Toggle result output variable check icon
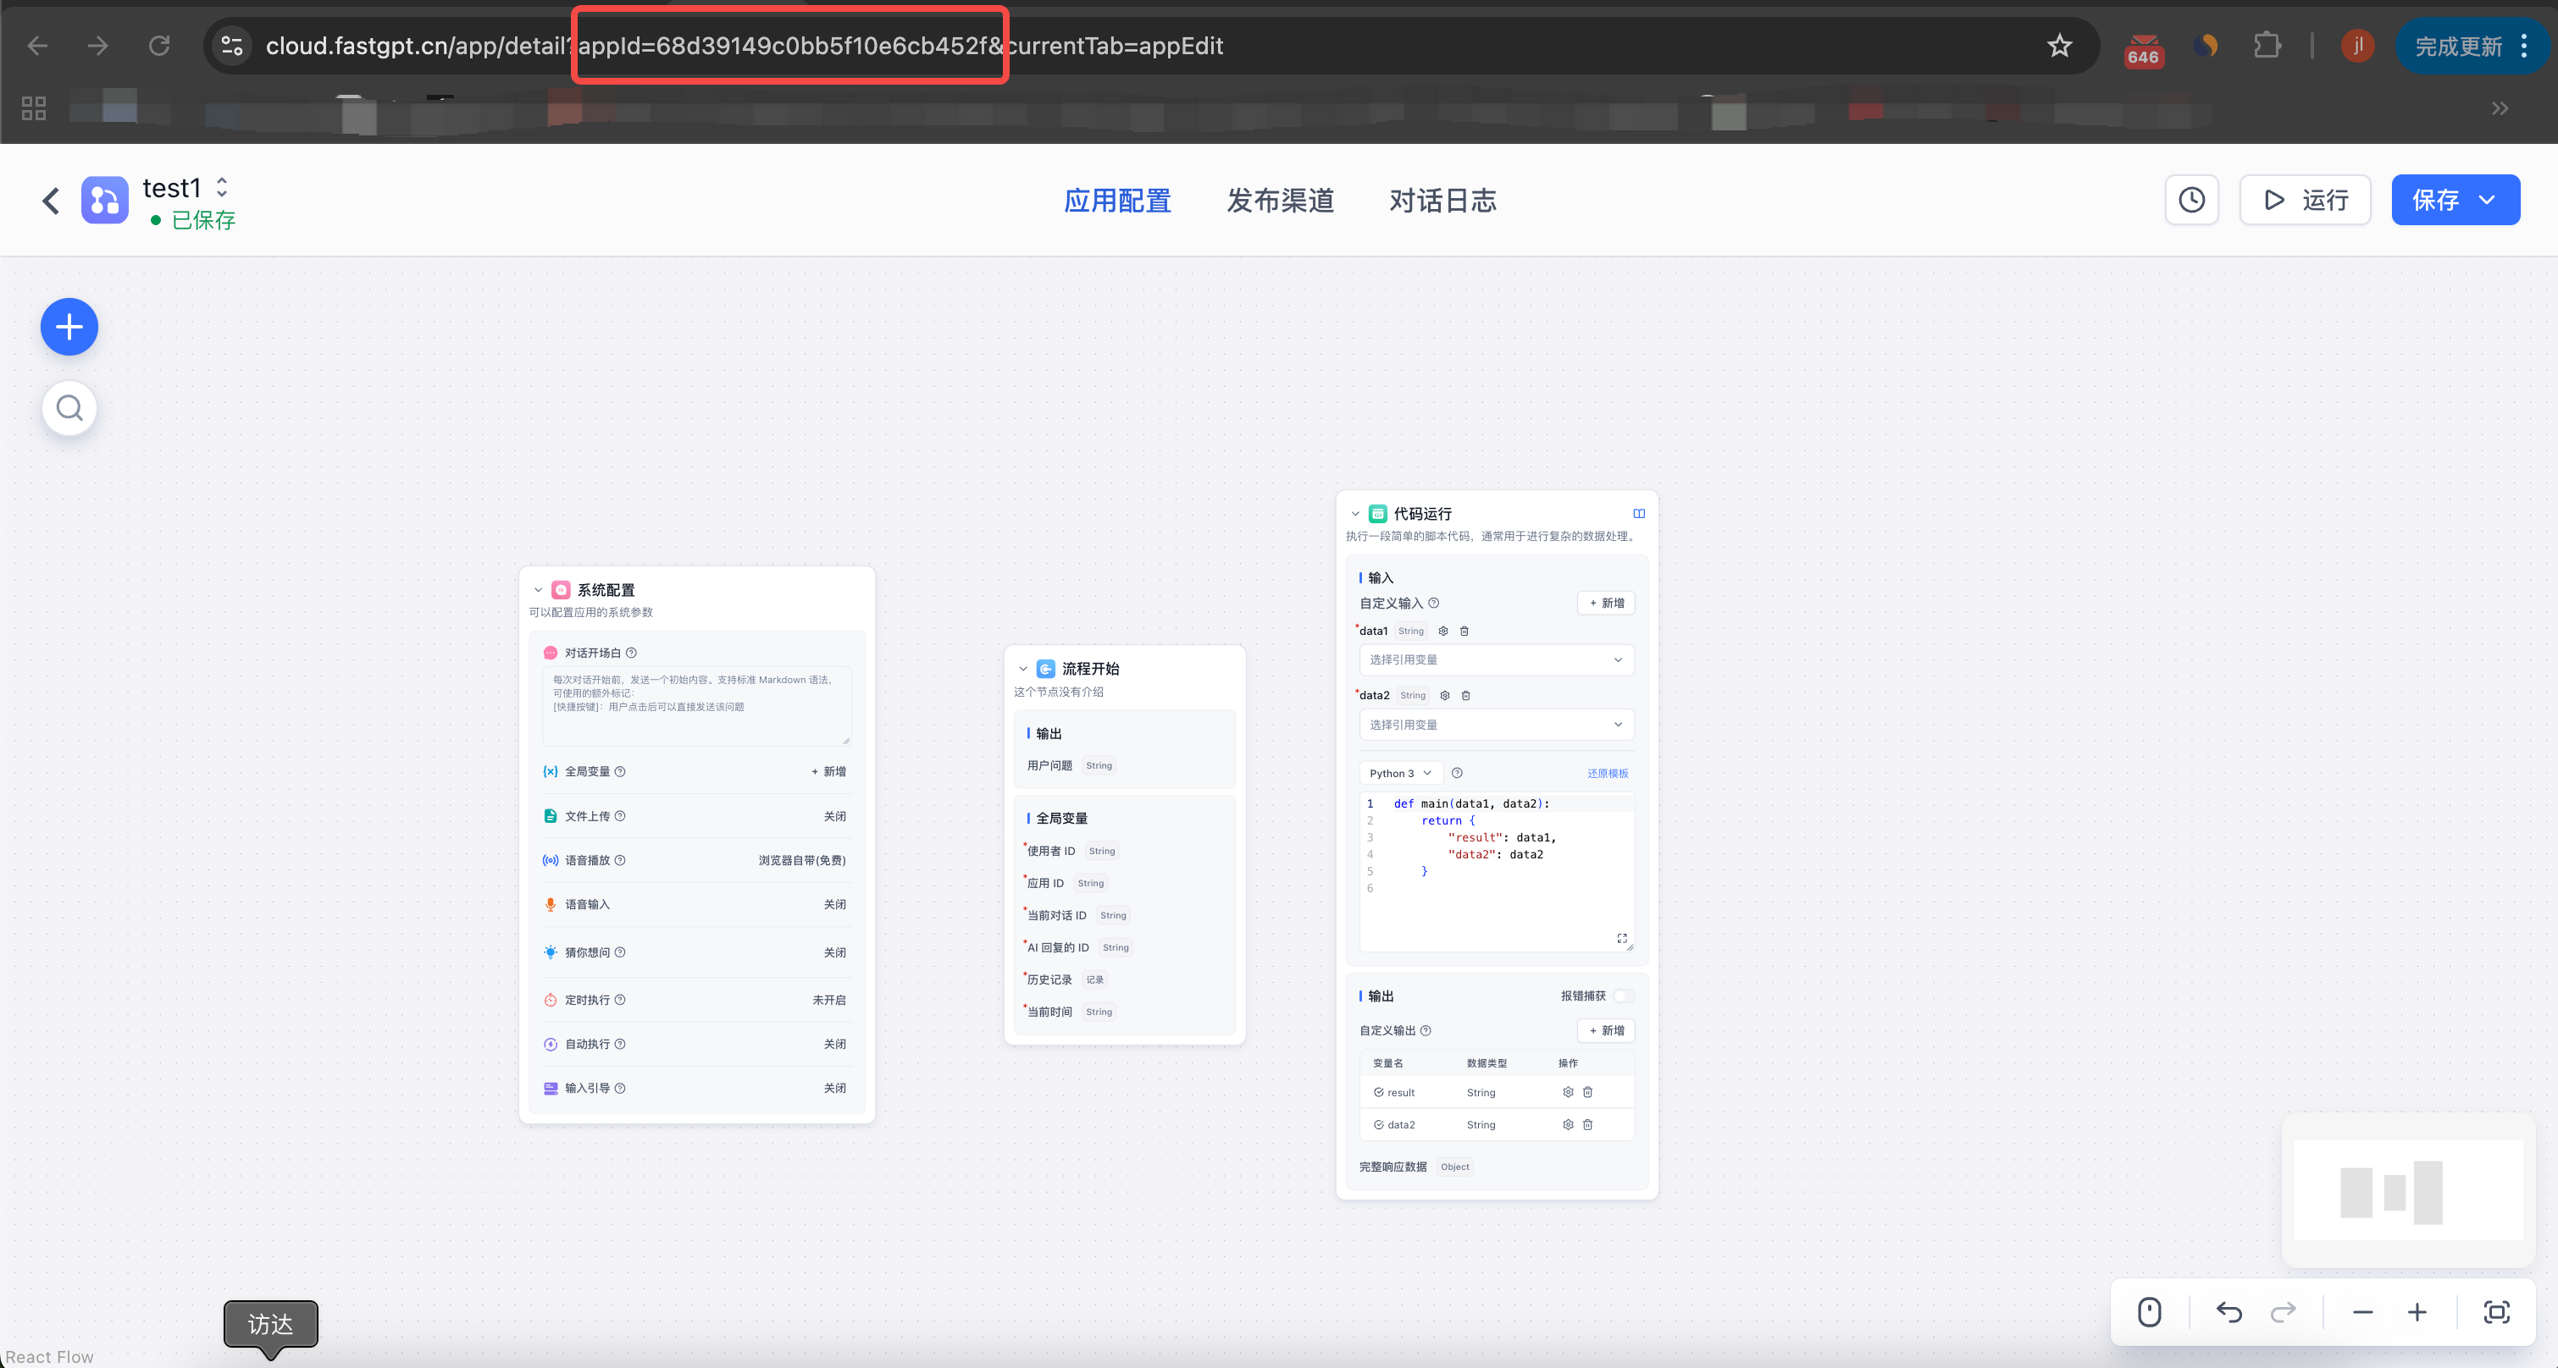 tap(1378, 1093)
